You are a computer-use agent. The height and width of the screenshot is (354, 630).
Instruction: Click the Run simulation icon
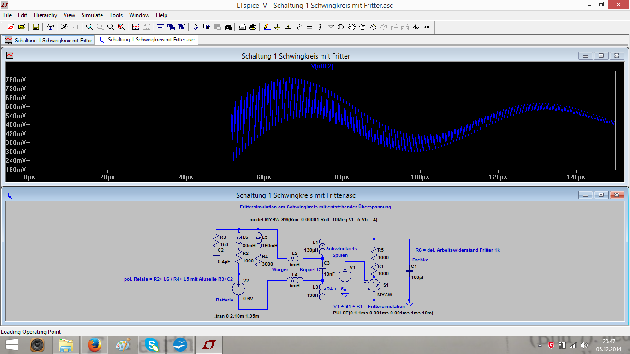click(x=65, y=27)
